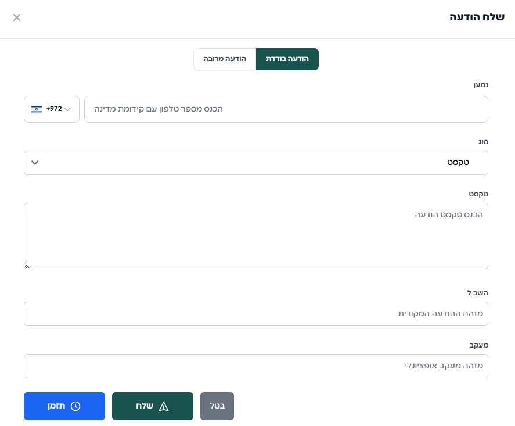Click the נמען field label
The height and width of the screenshot is (426, 515).
(x=480, y=85)
